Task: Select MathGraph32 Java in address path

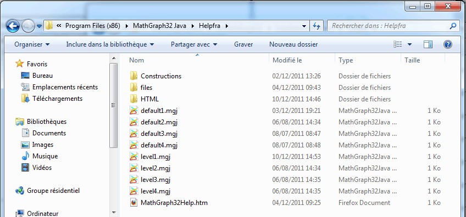Action: point(159,26)
